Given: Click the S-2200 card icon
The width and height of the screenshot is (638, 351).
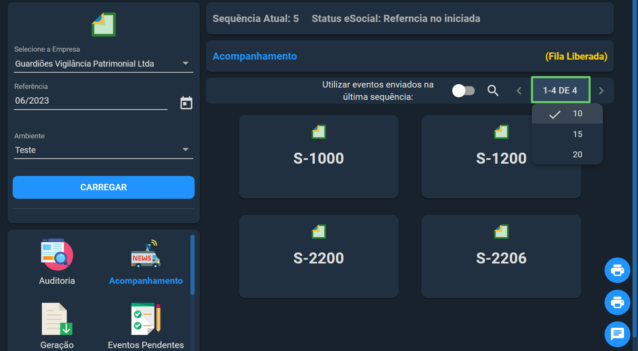Looking at the screenshot, I should click(x=319, y=231).
